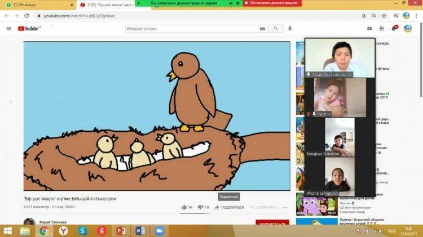Screen dimensions: 423x237
Task: Reload the YouTube page
Action: click(27, 16)
